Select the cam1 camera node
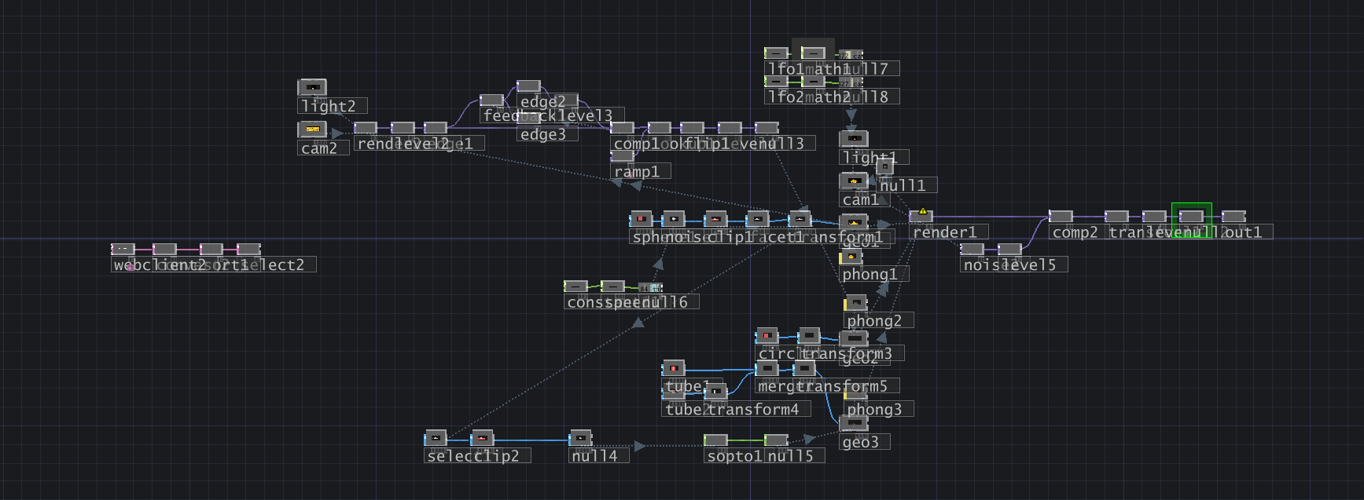 (853, 181)
